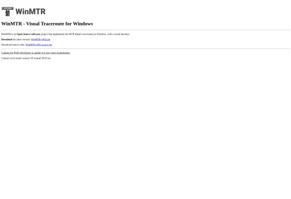
Task: Click the horizontal rule above the developers notice
Action: point(145,49)
